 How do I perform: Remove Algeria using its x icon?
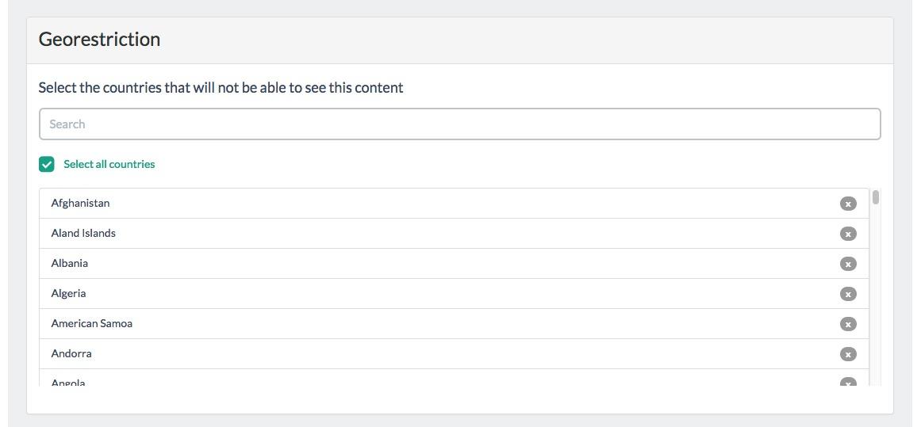click(x=848, y=294)
